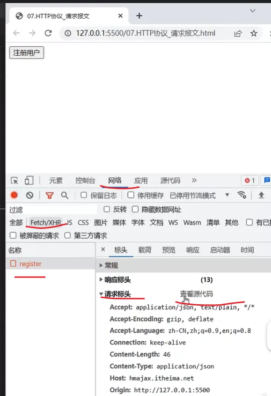Open the 控制台 panel tab

click(x=85, y=181)
